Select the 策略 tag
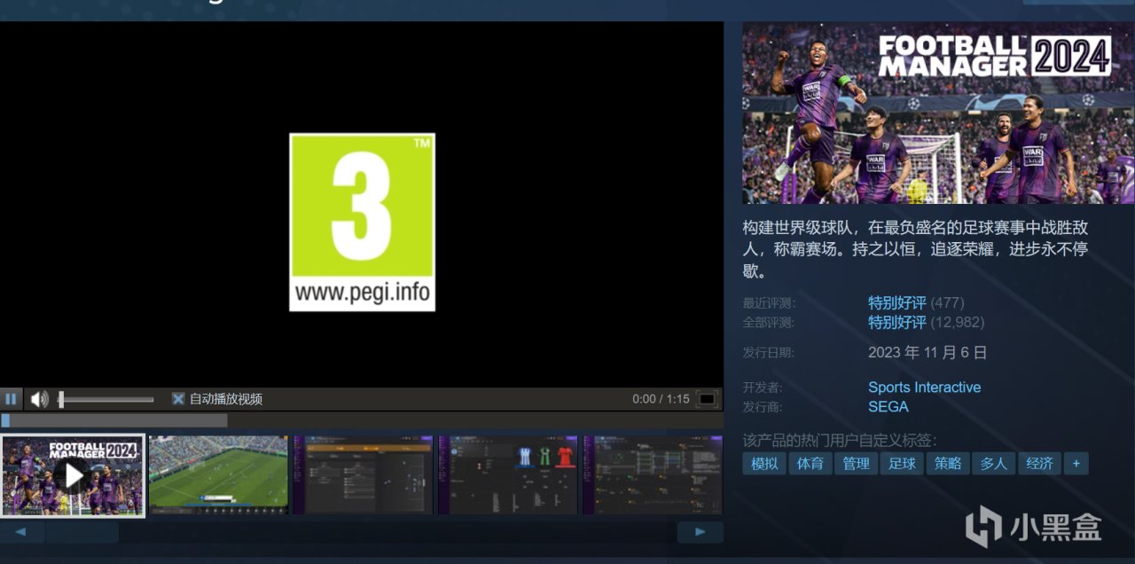 pyautogui.click(x=947, y=463)
